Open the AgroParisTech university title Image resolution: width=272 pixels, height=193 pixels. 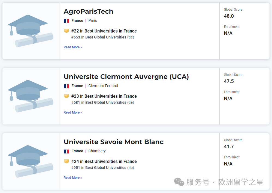coord(88,11)
